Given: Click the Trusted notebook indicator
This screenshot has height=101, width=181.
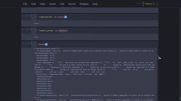Looking at the screenshot, I should tap(139, 3).
